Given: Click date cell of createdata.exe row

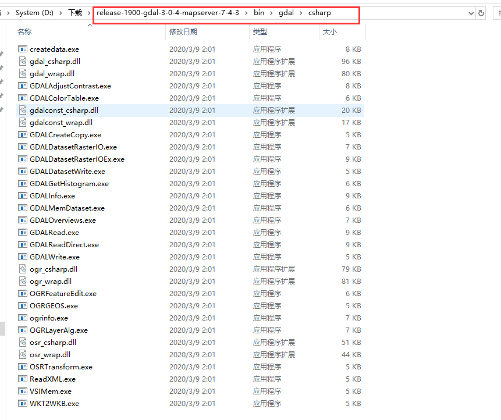Looking at the screenshot, I should pos(192,49).
